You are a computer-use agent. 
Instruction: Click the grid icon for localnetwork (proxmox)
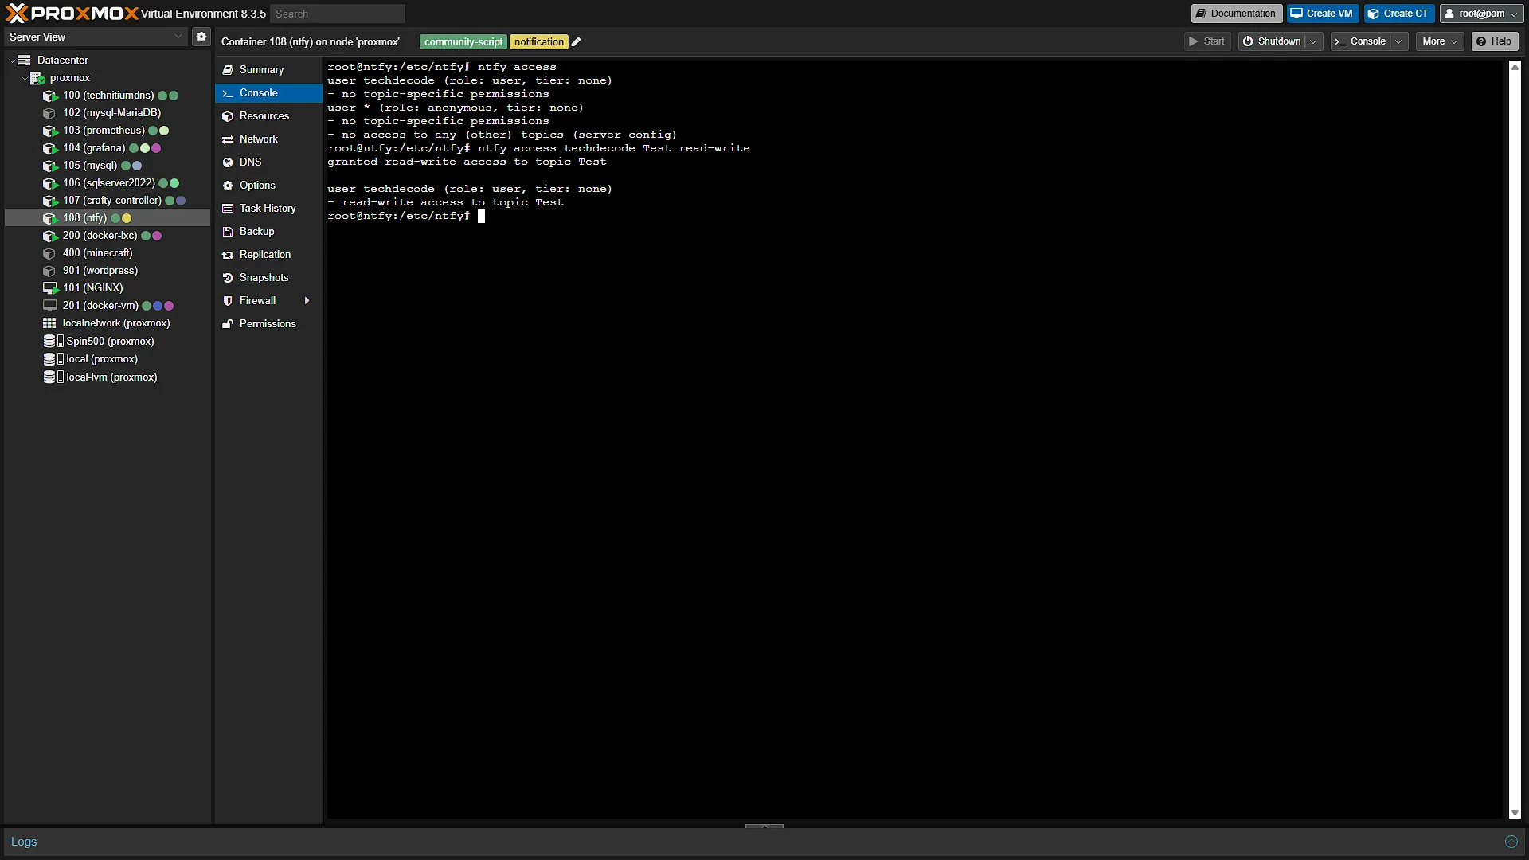[x=49, y=323]
